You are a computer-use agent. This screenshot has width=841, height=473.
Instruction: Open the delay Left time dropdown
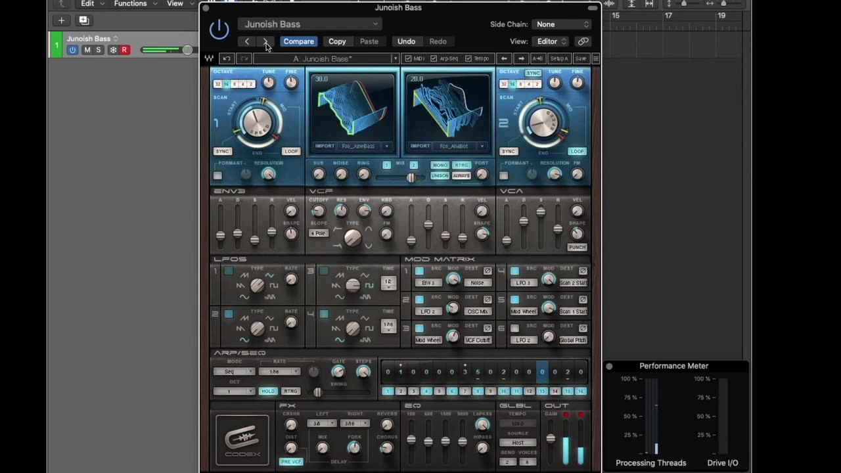[321, 424]
